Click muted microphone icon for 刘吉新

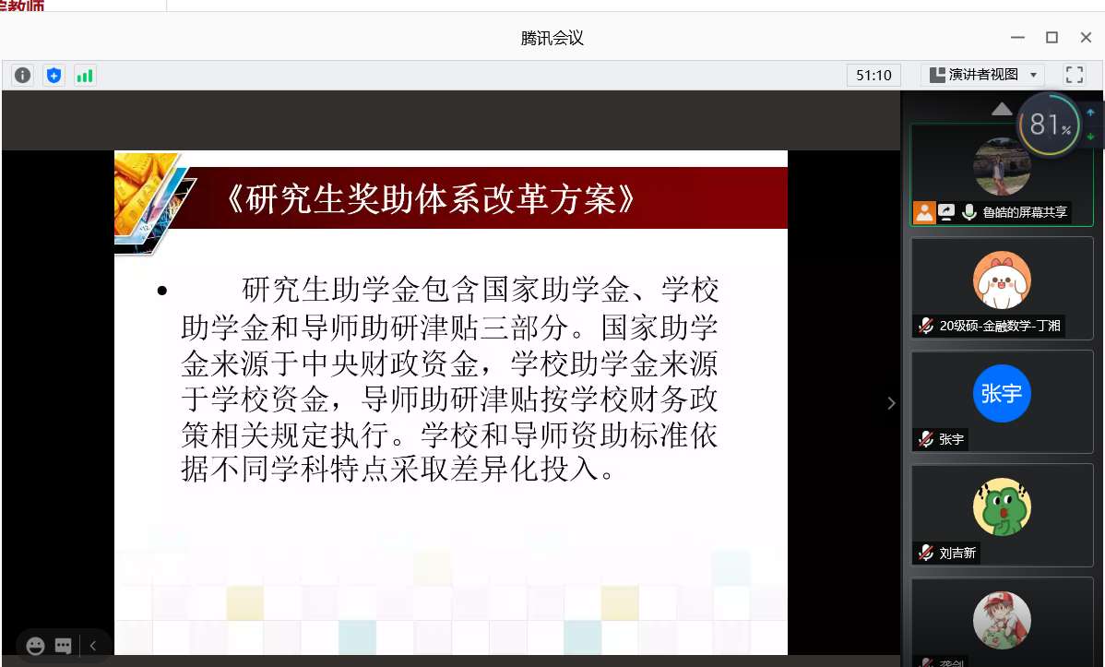925,553
